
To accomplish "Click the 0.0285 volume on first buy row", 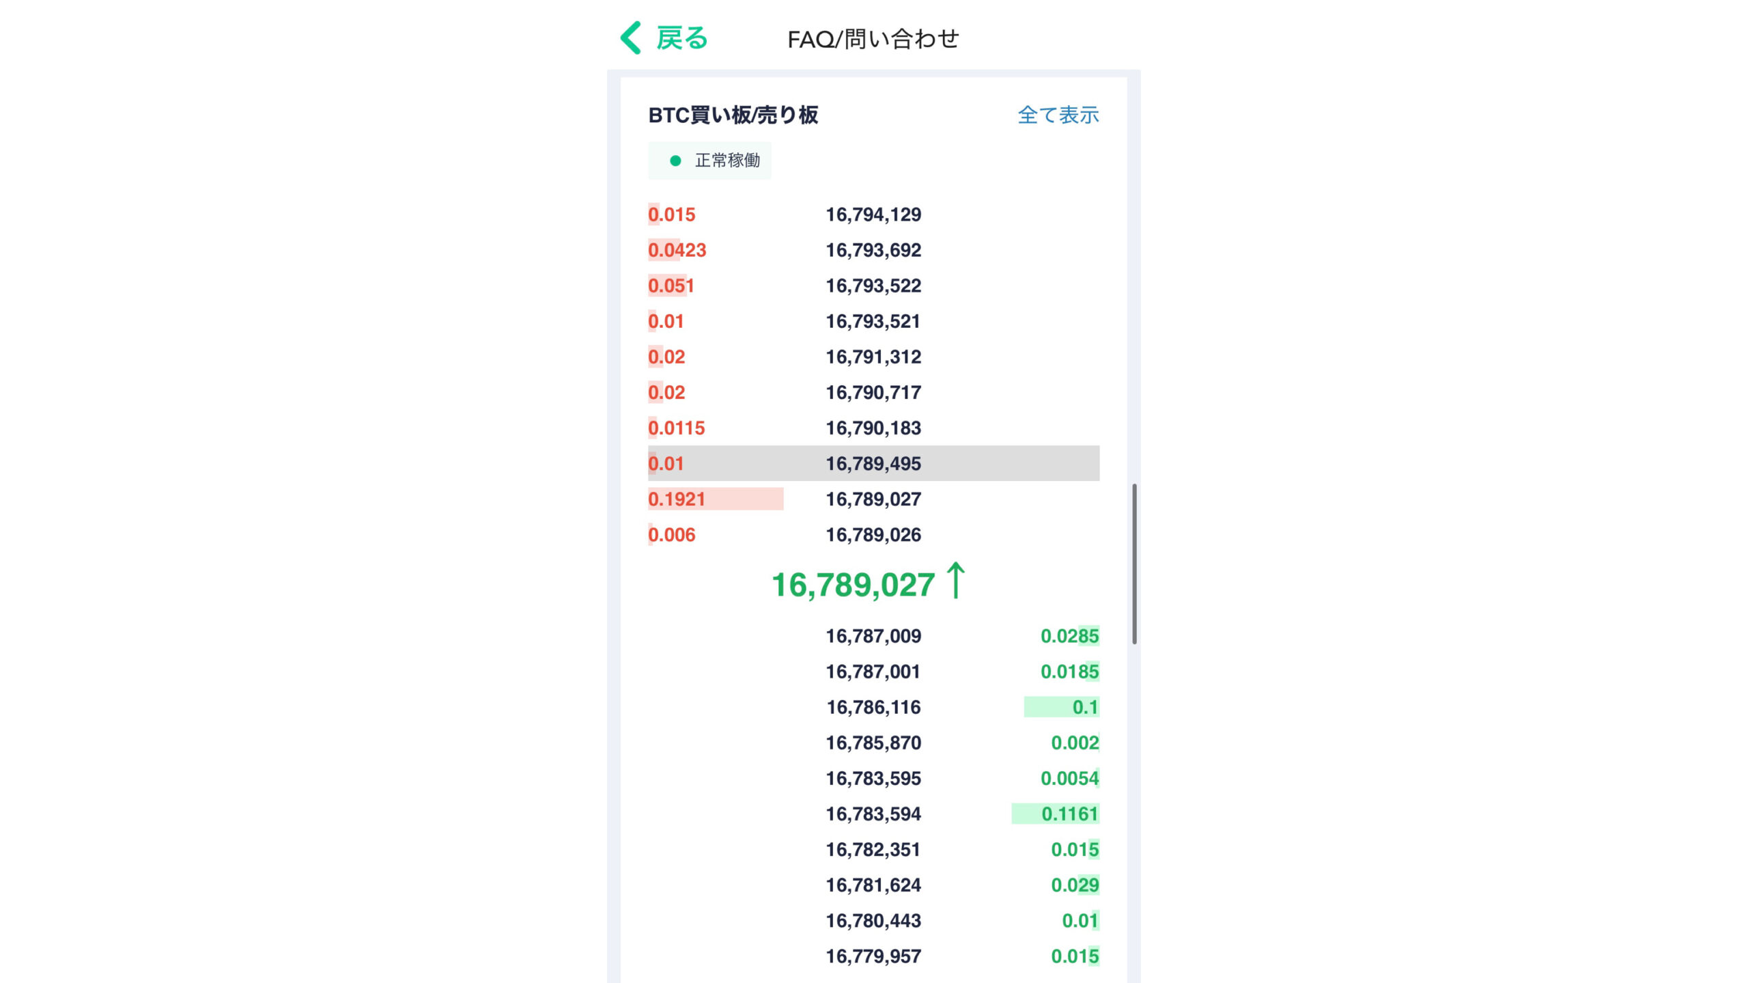I will pyautogui.click(x=1069, y=635).
